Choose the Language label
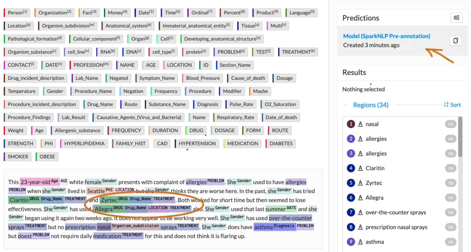 [302, 12]
